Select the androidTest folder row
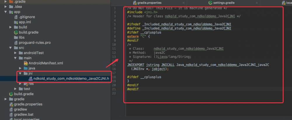 pos(34,53)
